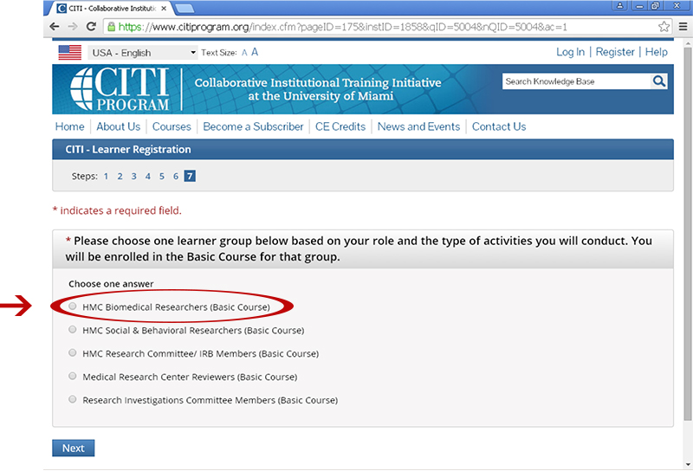Click current step 7 indicator
The height and width of the screenshot is (471, 693).
pos(190,176)
